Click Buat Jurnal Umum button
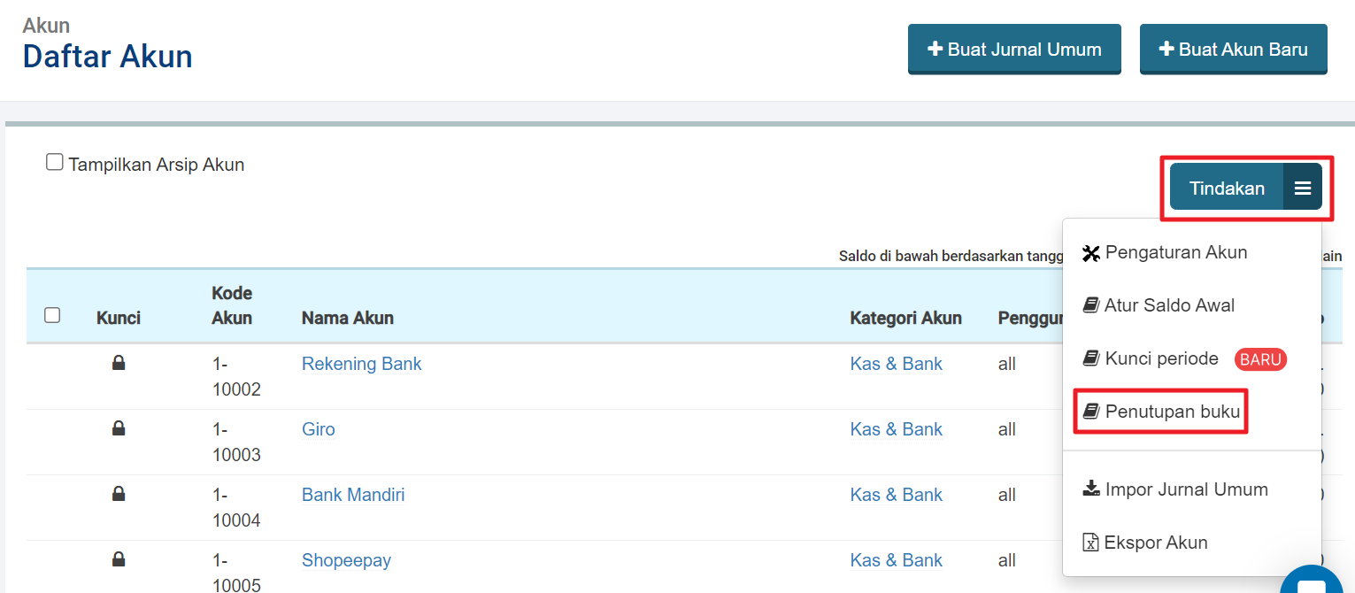This screenshot has height=593, width=1355. 1014,50
